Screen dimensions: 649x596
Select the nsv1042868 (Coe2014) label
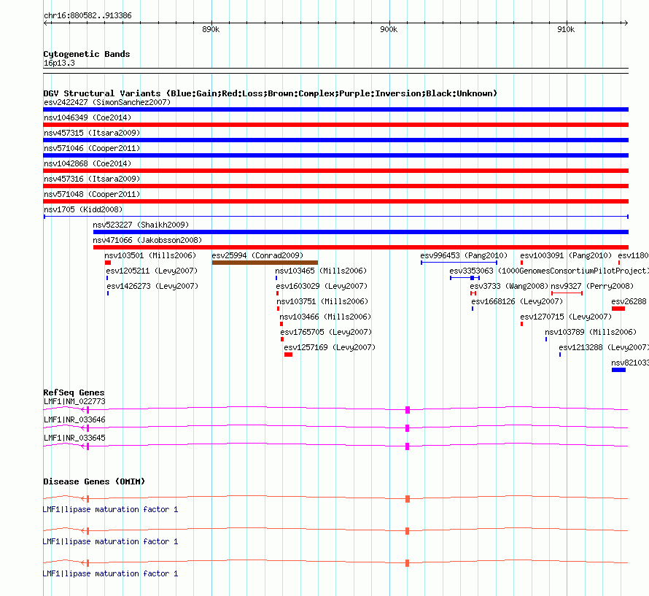(x=88, y=163)
